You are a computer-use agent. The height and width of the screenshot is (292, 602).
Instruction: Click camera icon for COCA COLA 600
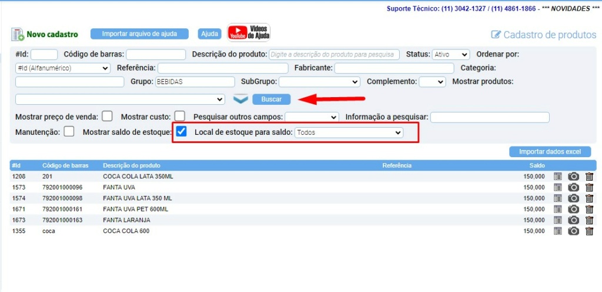[573, 231]
